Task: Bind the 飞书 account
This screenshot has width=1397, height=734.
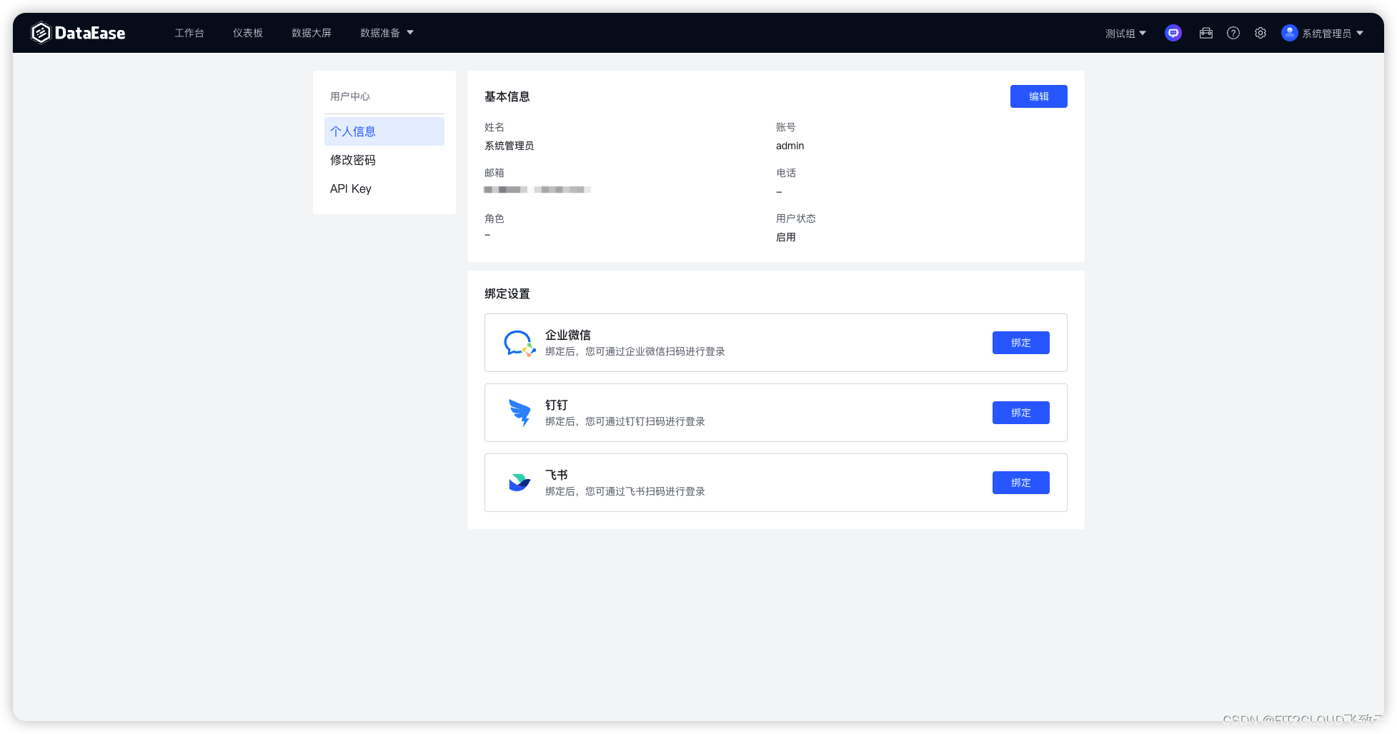Action: (x=1020, y=483)
